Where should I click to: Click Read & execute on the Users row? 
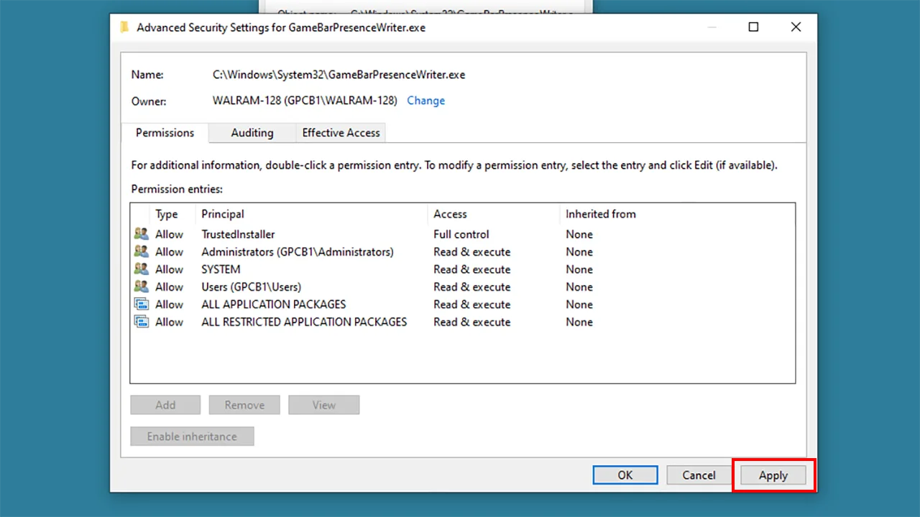click(x=471, y=287)
